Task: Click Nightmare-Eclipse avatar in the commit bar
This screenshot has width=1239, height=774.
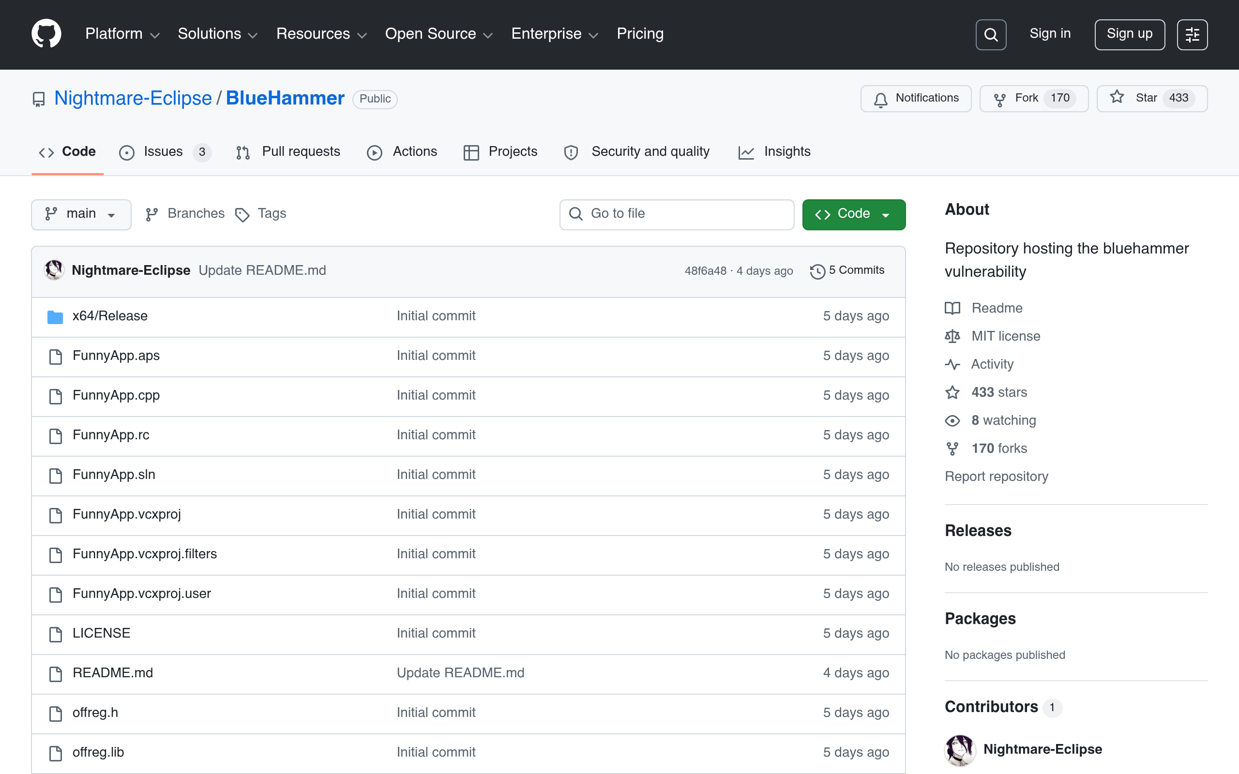Action: pos(54,270)
